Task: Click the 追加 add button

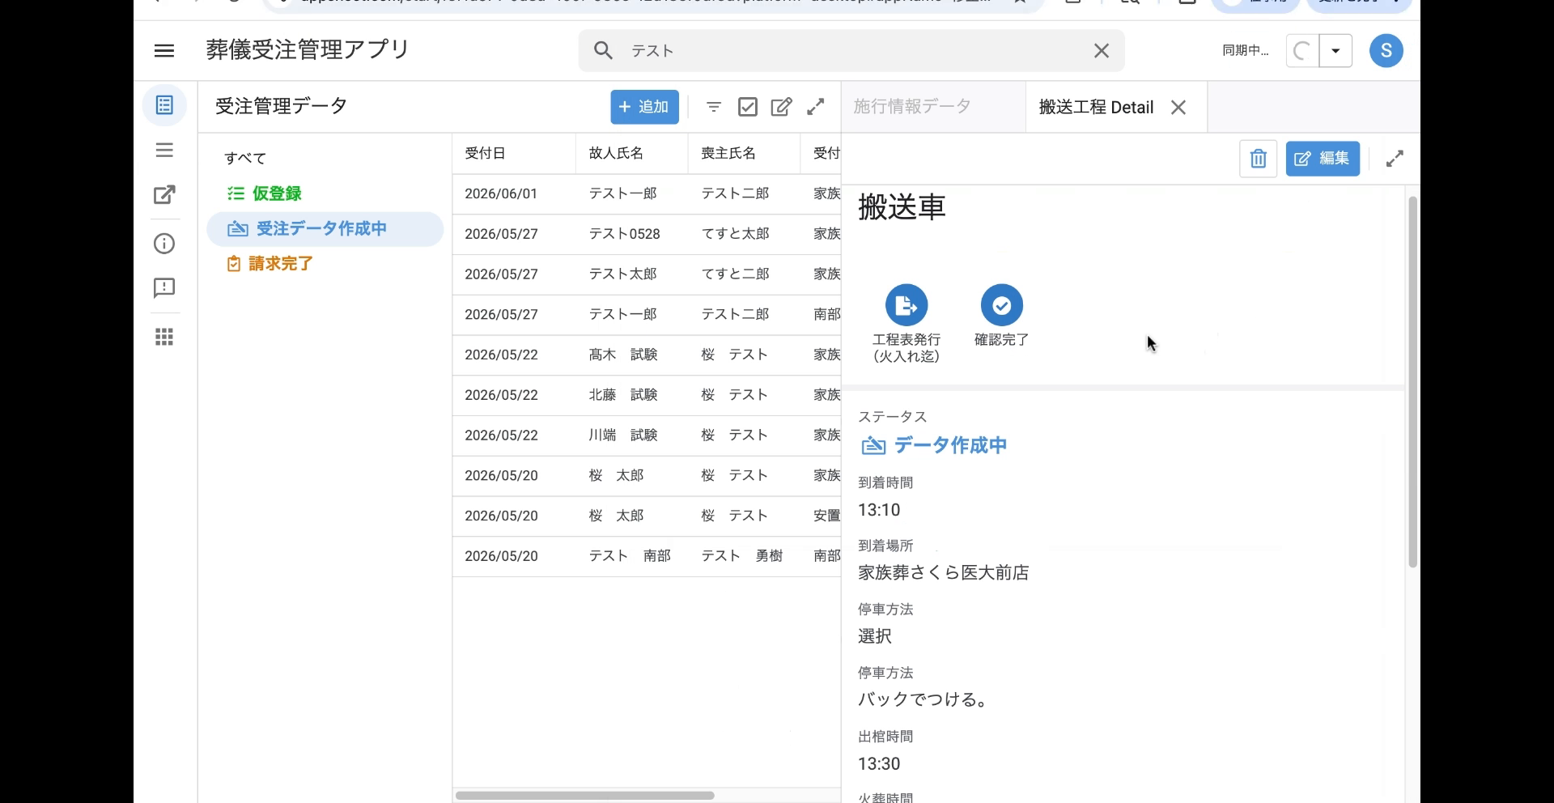Action: coord(644,107)
